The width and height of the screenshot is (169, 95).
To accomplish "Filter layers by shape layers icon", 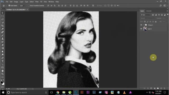I will pos(162,15).
